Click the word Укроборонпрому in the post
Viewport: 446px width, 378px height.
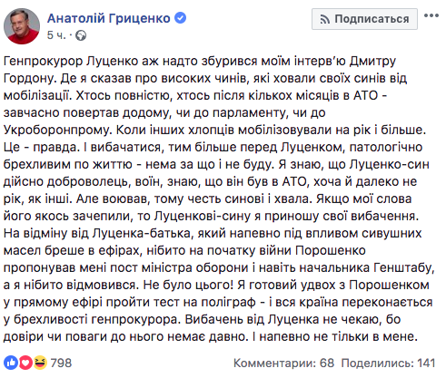(58, 130)
